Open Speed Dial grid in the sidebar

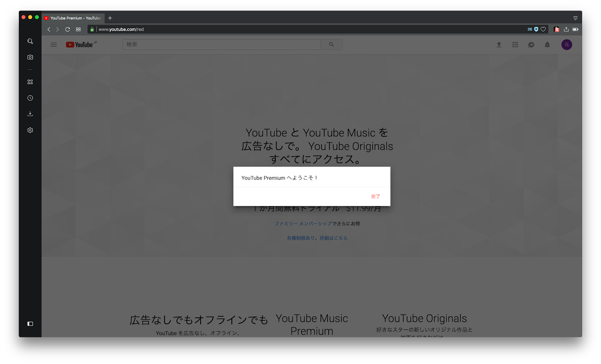coord(30,82)
